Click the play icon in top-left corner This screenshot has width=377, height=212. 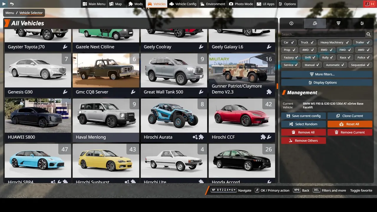pos(4,4)
